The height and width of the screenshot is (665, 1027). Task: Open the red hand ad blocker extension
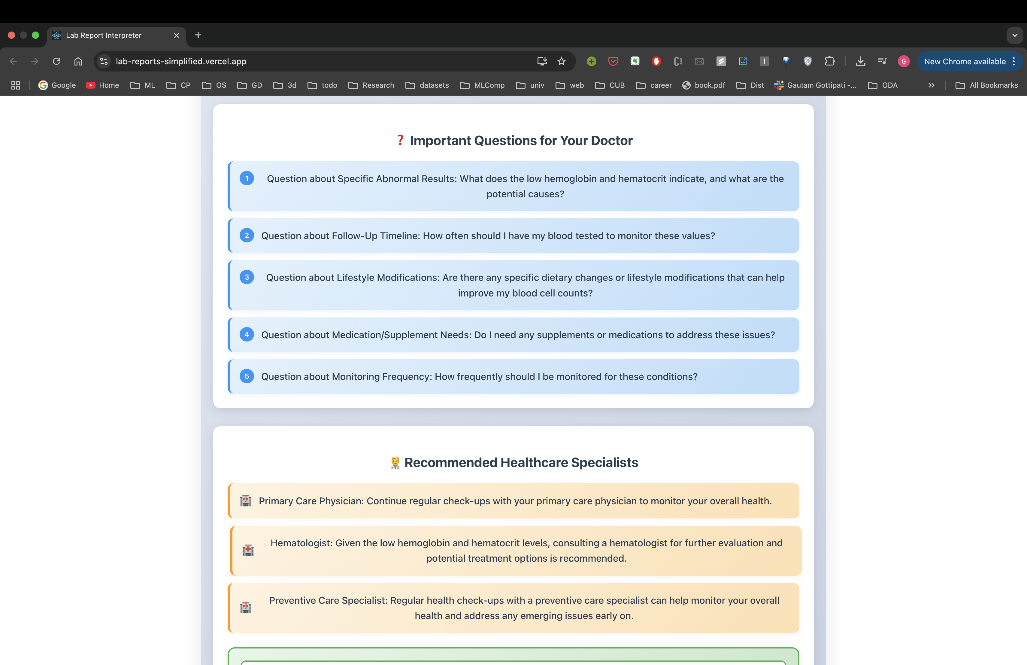pyautogui.click(x=656, y=61)
